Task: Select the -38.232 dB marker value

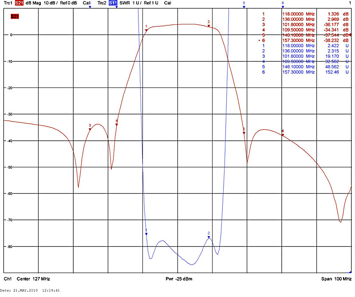Action: [x=336, y=40]
